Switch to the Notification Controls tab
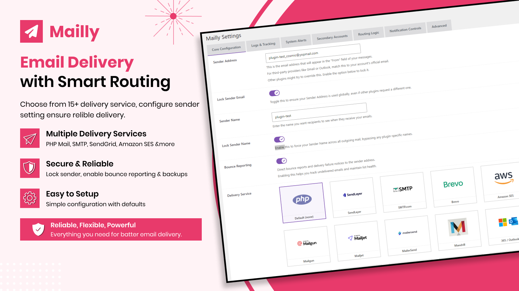The width and height of the screenshot is (519, 291). 405,29
